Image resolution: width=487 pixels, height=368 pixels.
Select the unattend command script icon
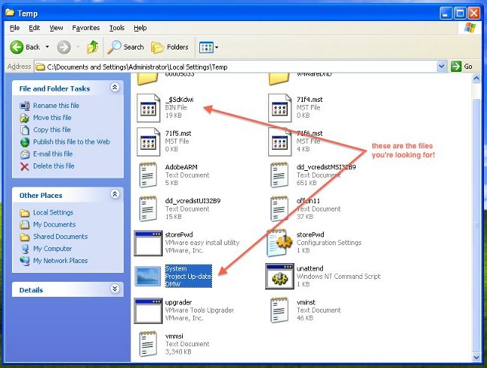point(280,277)
